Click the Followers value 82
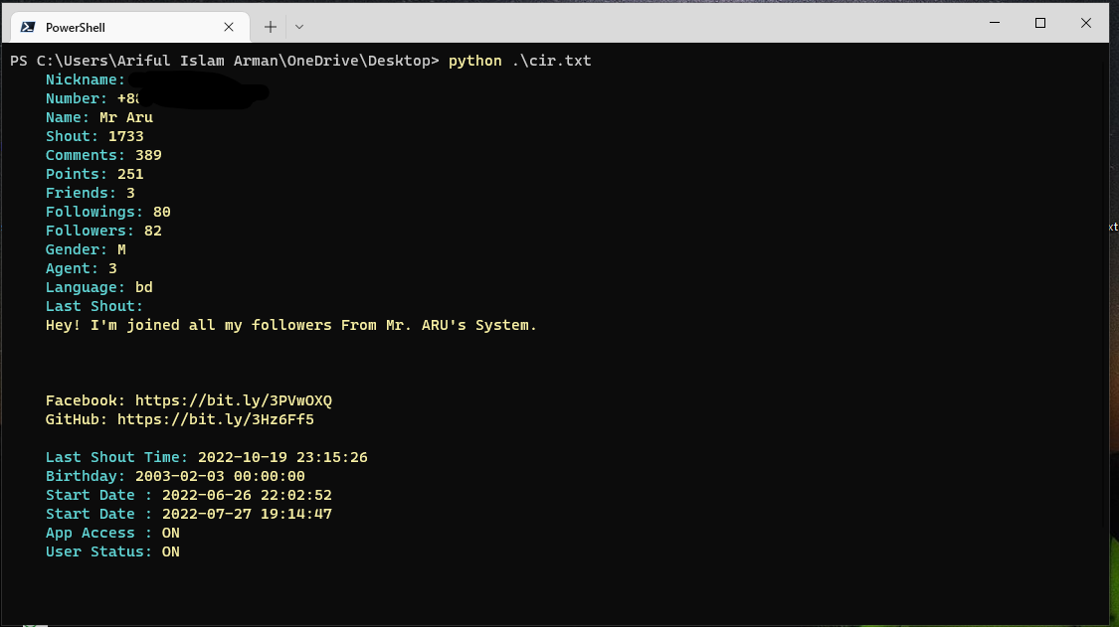The width and height of the screenshot is (1119, 627). pos(153,232)
